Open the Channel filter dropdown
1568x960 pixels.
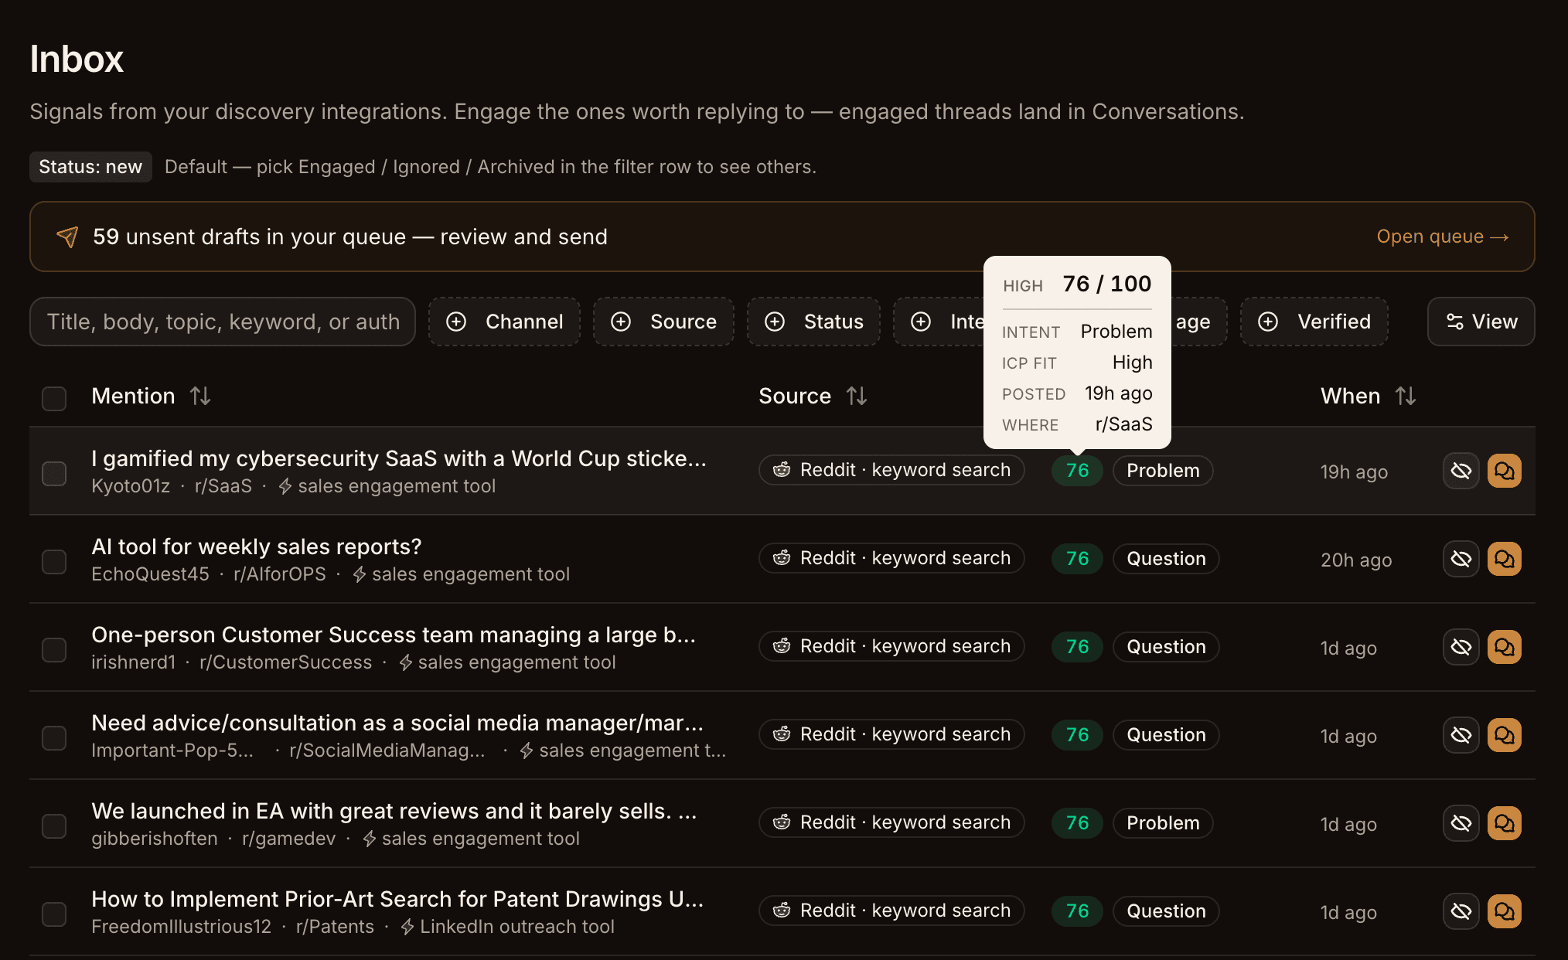pyautogui.click(x=504, y=322)
